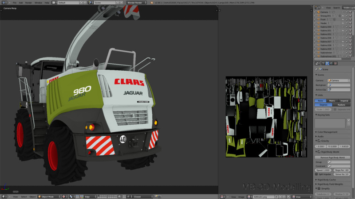Open the outliner Search menu
355x199 pixels.
pyautogui.click(x=336, y=8)
